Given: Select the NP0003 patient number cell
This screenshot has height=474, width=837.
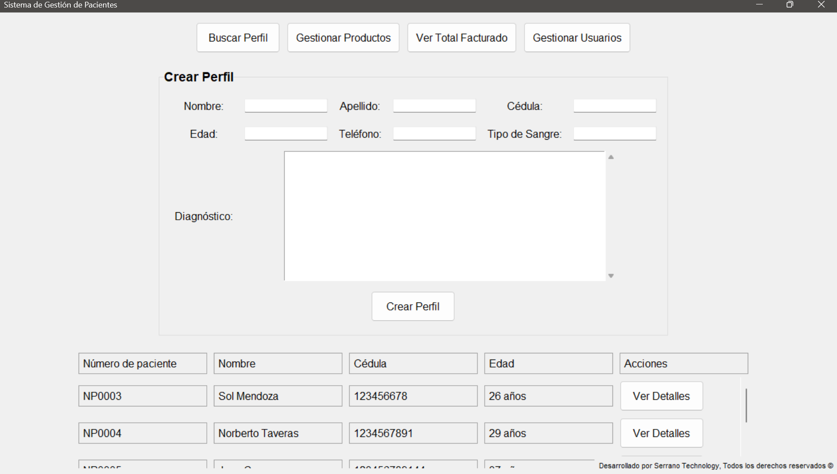Looking at the screenshot, I should 142,396.
